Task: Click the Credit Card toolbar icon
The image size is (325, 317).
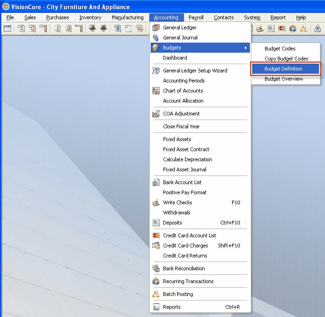Action: click(282, 28)
